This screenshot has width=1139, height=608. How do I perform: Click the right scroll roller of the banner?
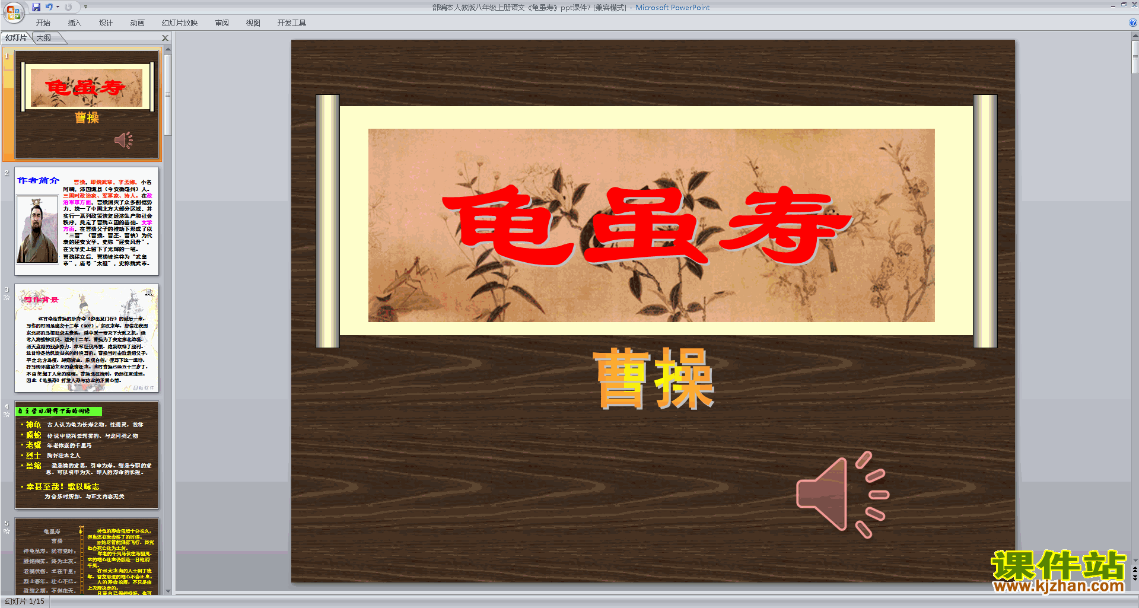click(x=985, y=221)
